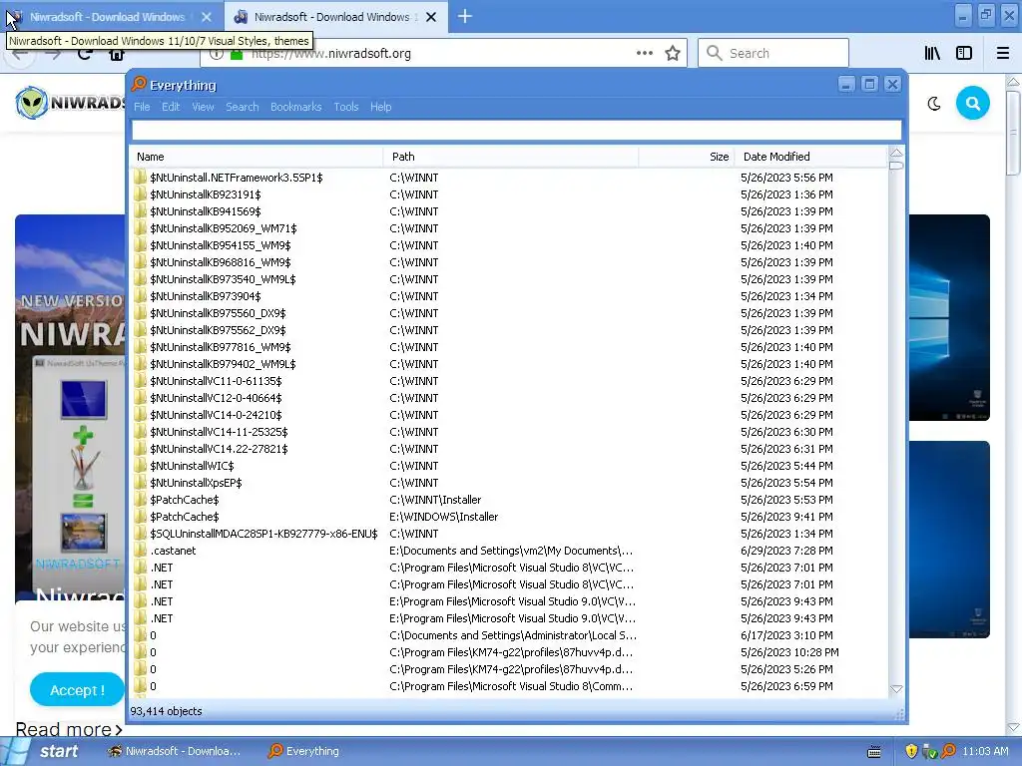Open the Tools menu in Everything
The height and width of the screenshot is (766, 1022).
346,107
